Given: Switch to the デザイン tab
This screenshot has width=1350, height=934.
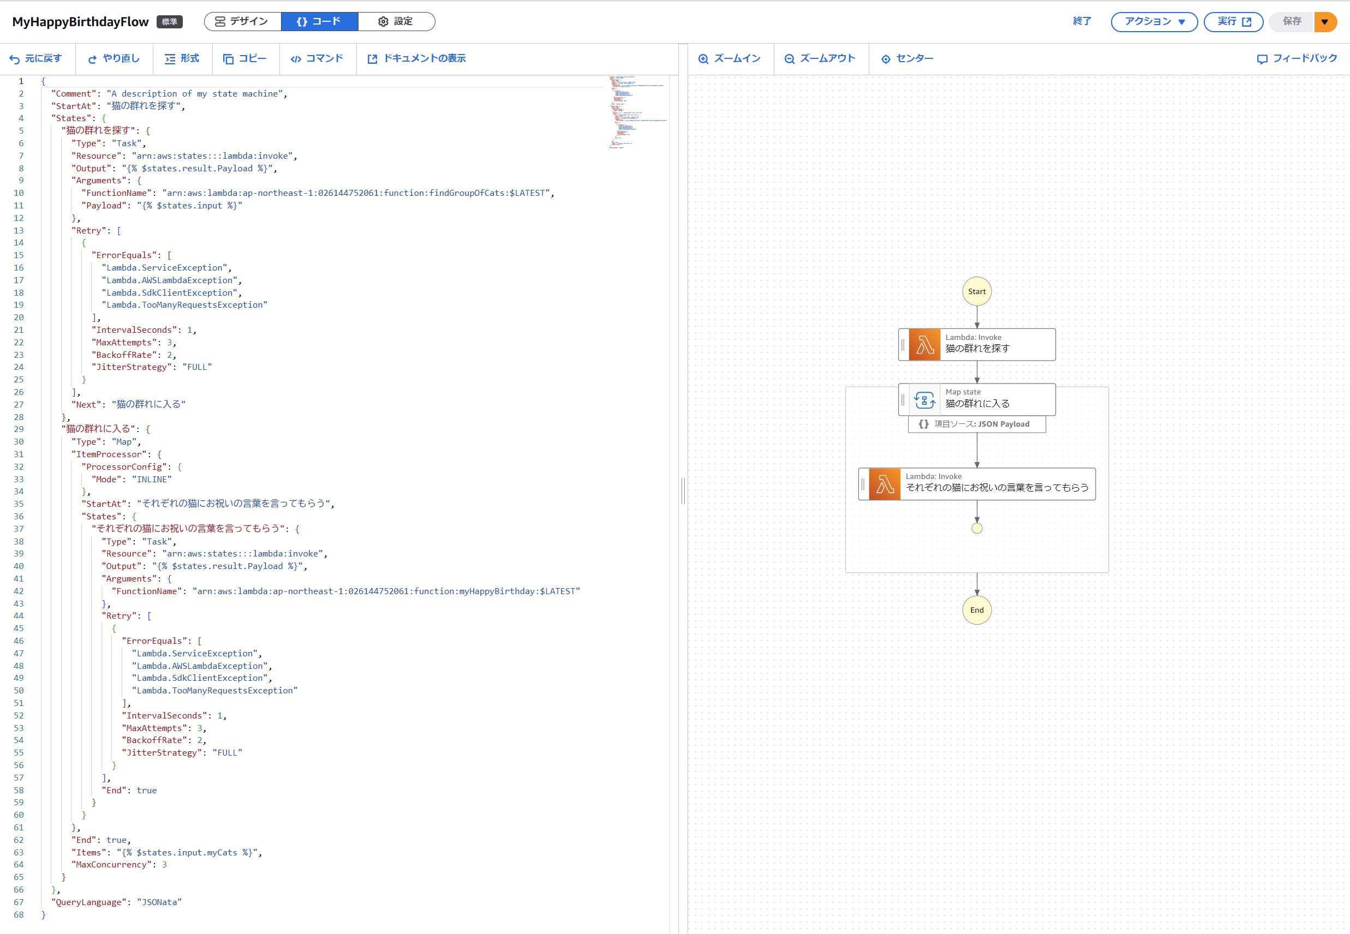Looking at the screenshot, I should [242, 22].
